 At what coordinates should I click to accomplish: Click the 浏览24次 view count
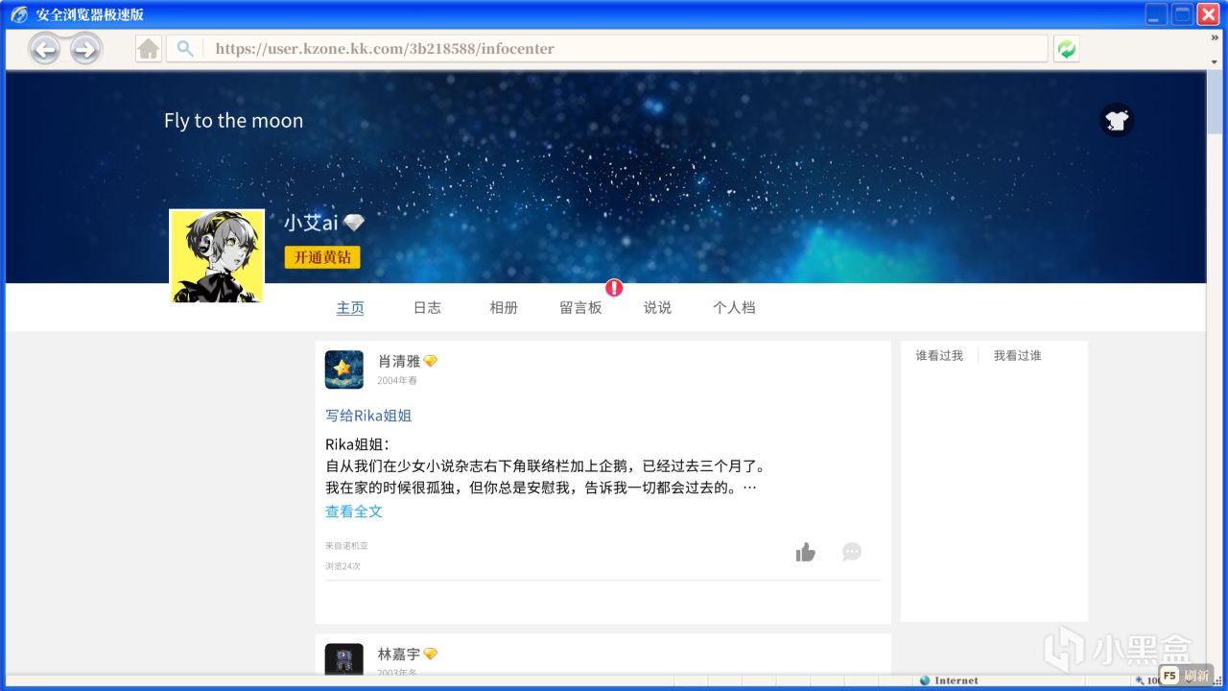pyautogui.click(x=342, y=566)
